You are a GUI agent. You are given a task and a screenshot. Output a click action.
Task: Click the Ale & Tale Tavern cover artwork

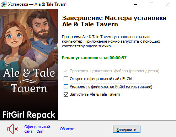click(29, 65)
